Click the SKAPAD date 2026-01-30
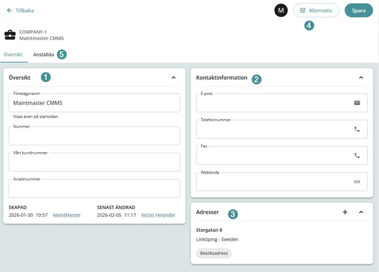 [x=21, y=215]
